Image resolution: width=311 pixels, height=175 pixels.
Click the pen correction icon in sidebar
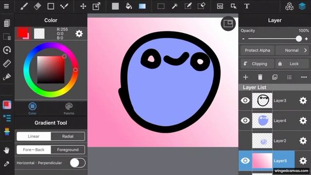(x=7, y=77)
